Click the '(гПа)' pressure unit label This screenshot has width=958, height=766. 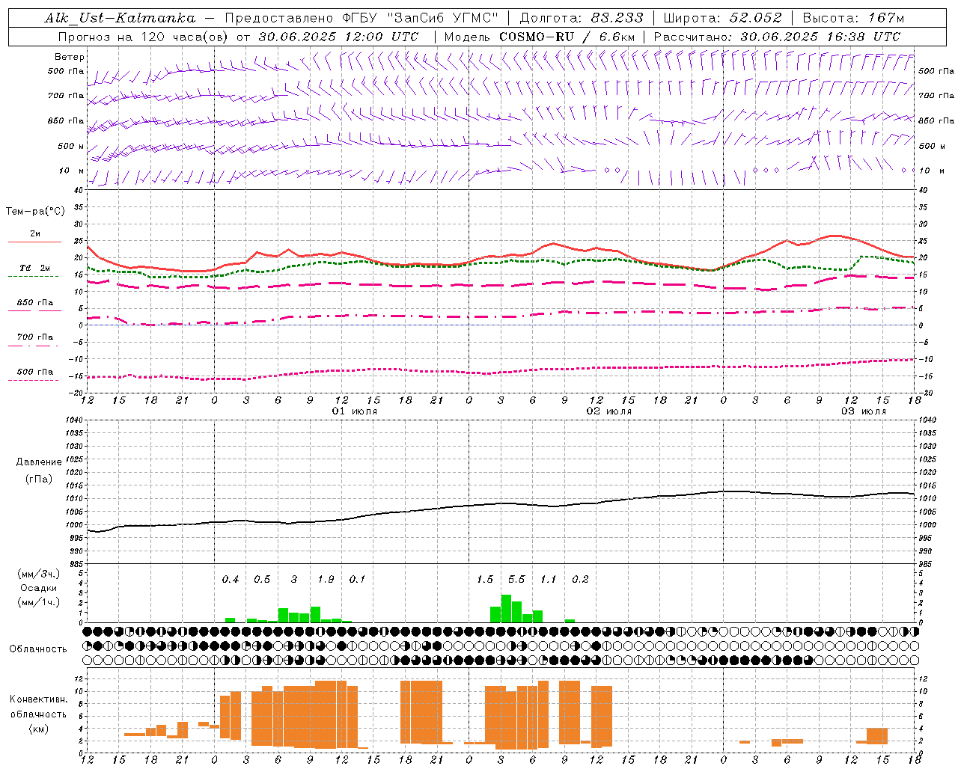coord(39,479)
